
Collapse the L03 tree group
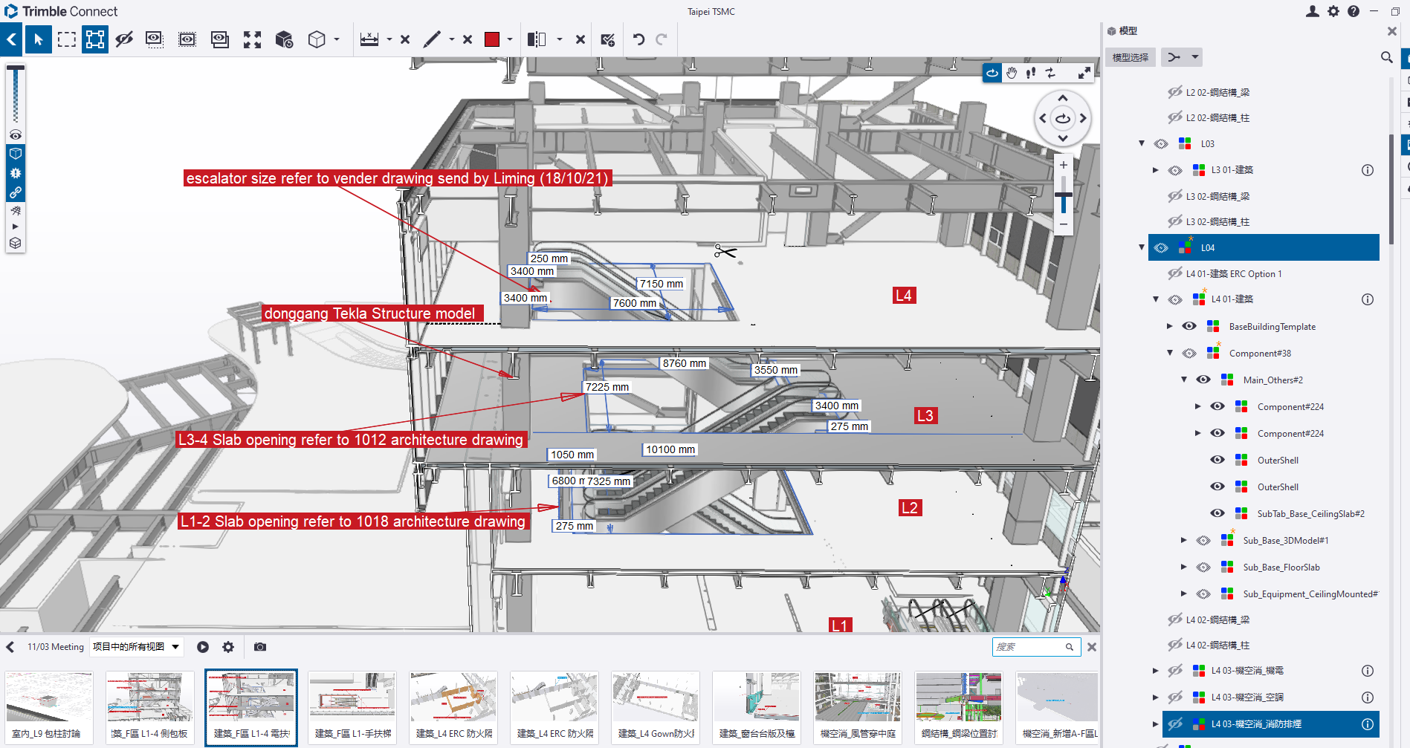[1142, 143]
